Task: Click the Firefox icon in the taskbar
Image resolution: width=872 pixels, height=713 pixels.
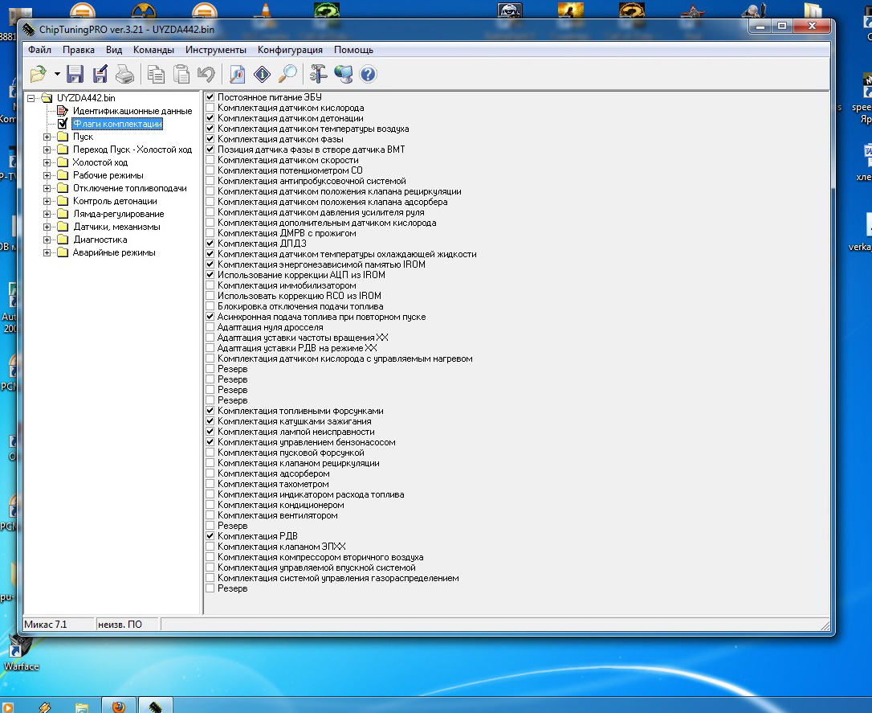Action: [118, 707]
